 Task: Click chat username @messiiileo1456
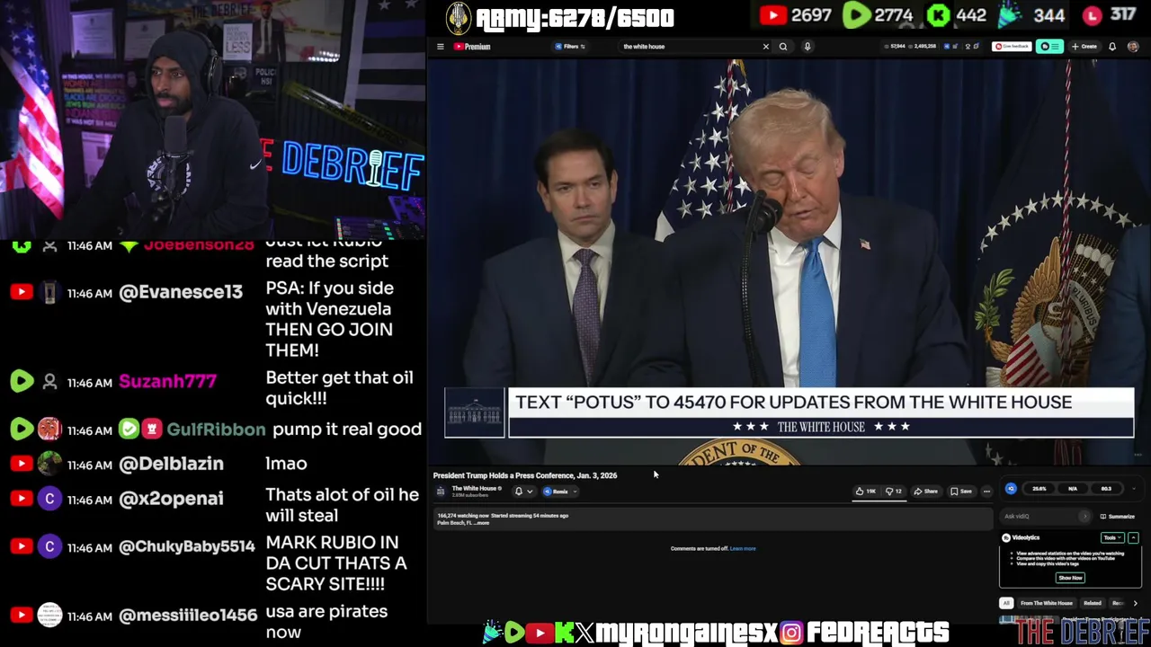pyautogui.click(x=188, y=616)
